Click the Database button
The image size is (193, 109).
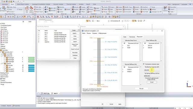tap(75, 55)
